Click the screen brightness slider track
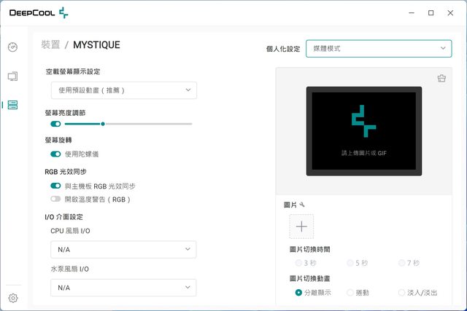The width and height of the screenshot is (467, 311). 146,124
